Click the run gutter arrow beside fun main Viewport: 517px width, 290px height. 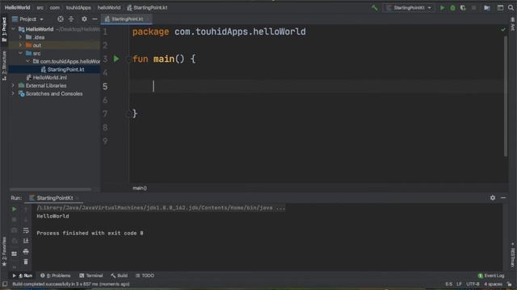[116, 59]
